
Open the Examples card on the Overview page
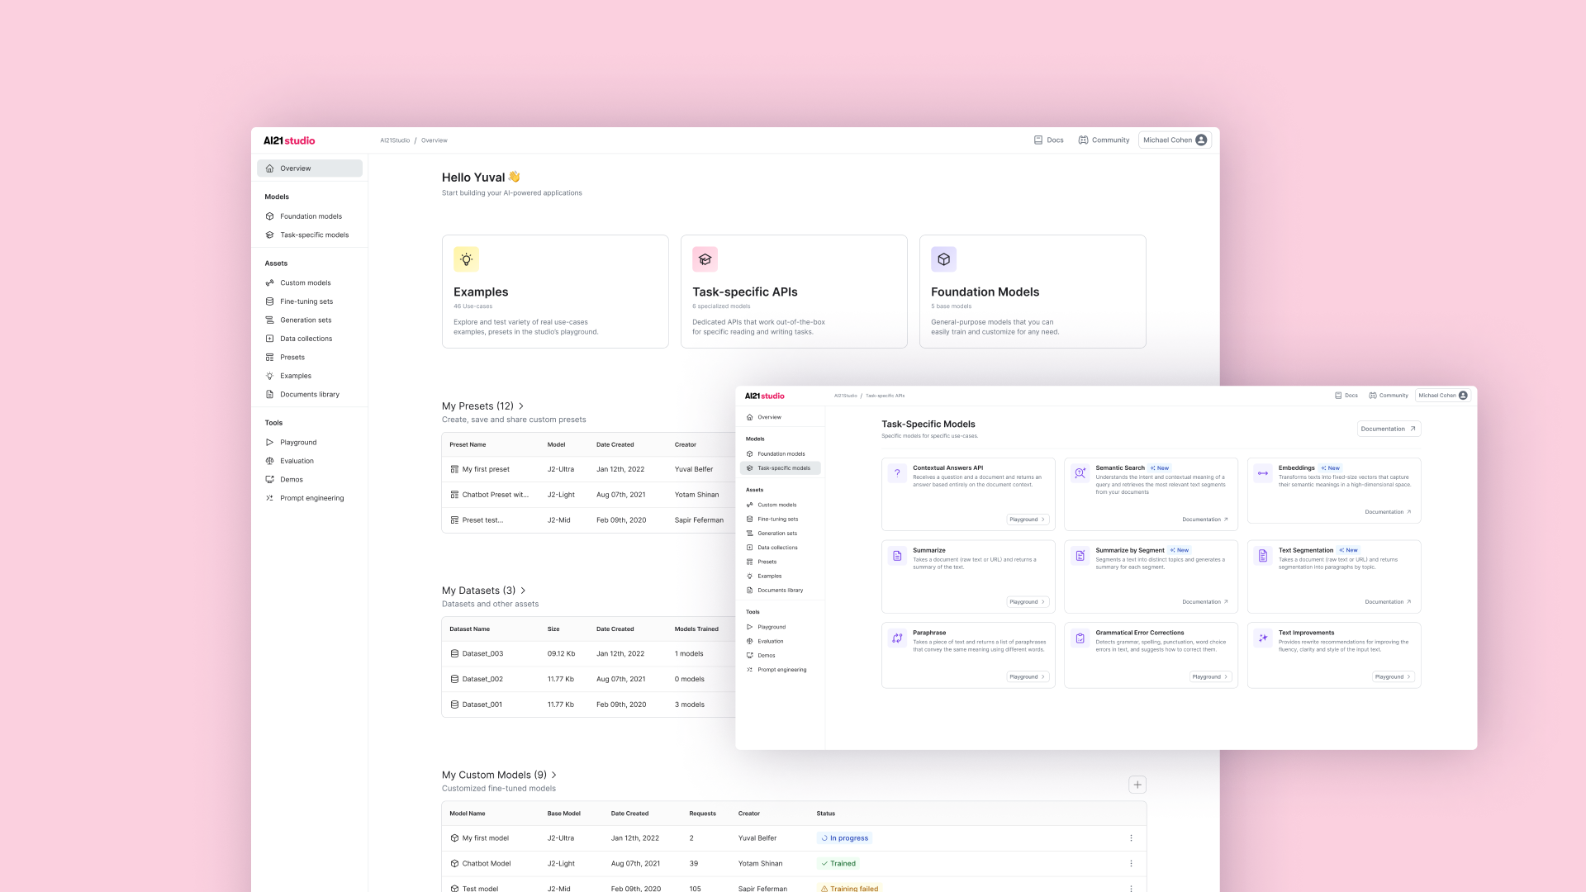[555, 292]
